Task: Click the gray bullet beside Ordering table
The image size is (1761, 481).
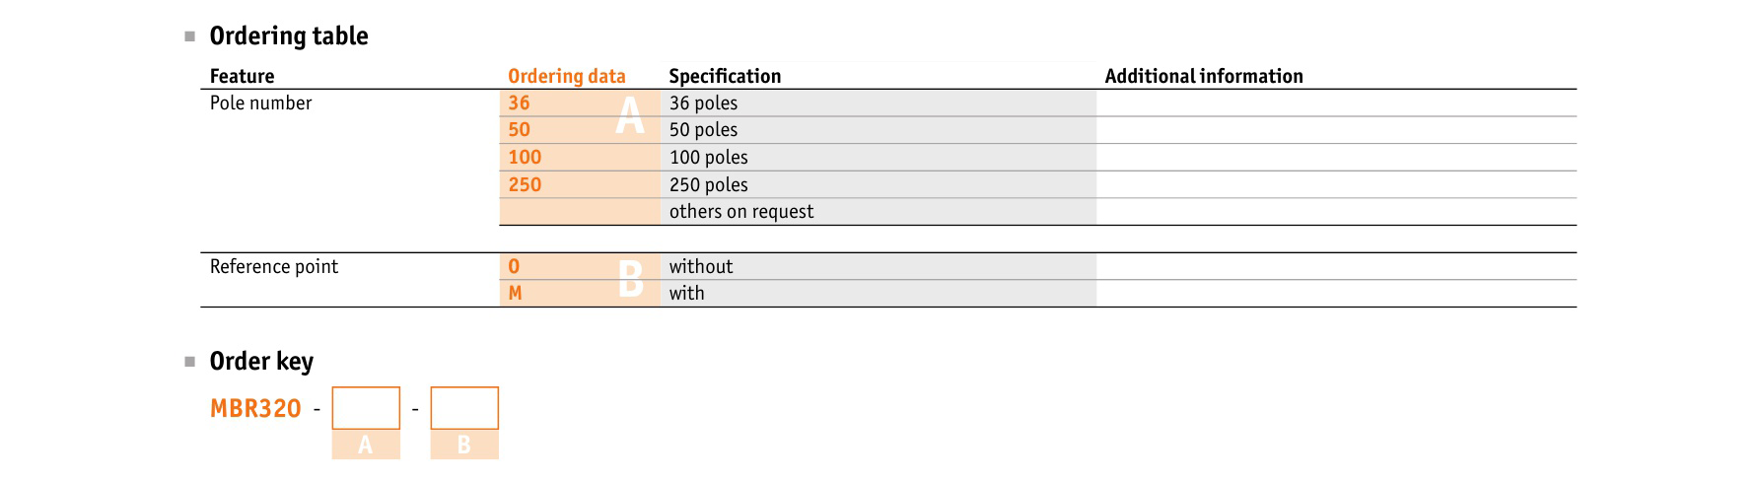Action: coord(190,36)
